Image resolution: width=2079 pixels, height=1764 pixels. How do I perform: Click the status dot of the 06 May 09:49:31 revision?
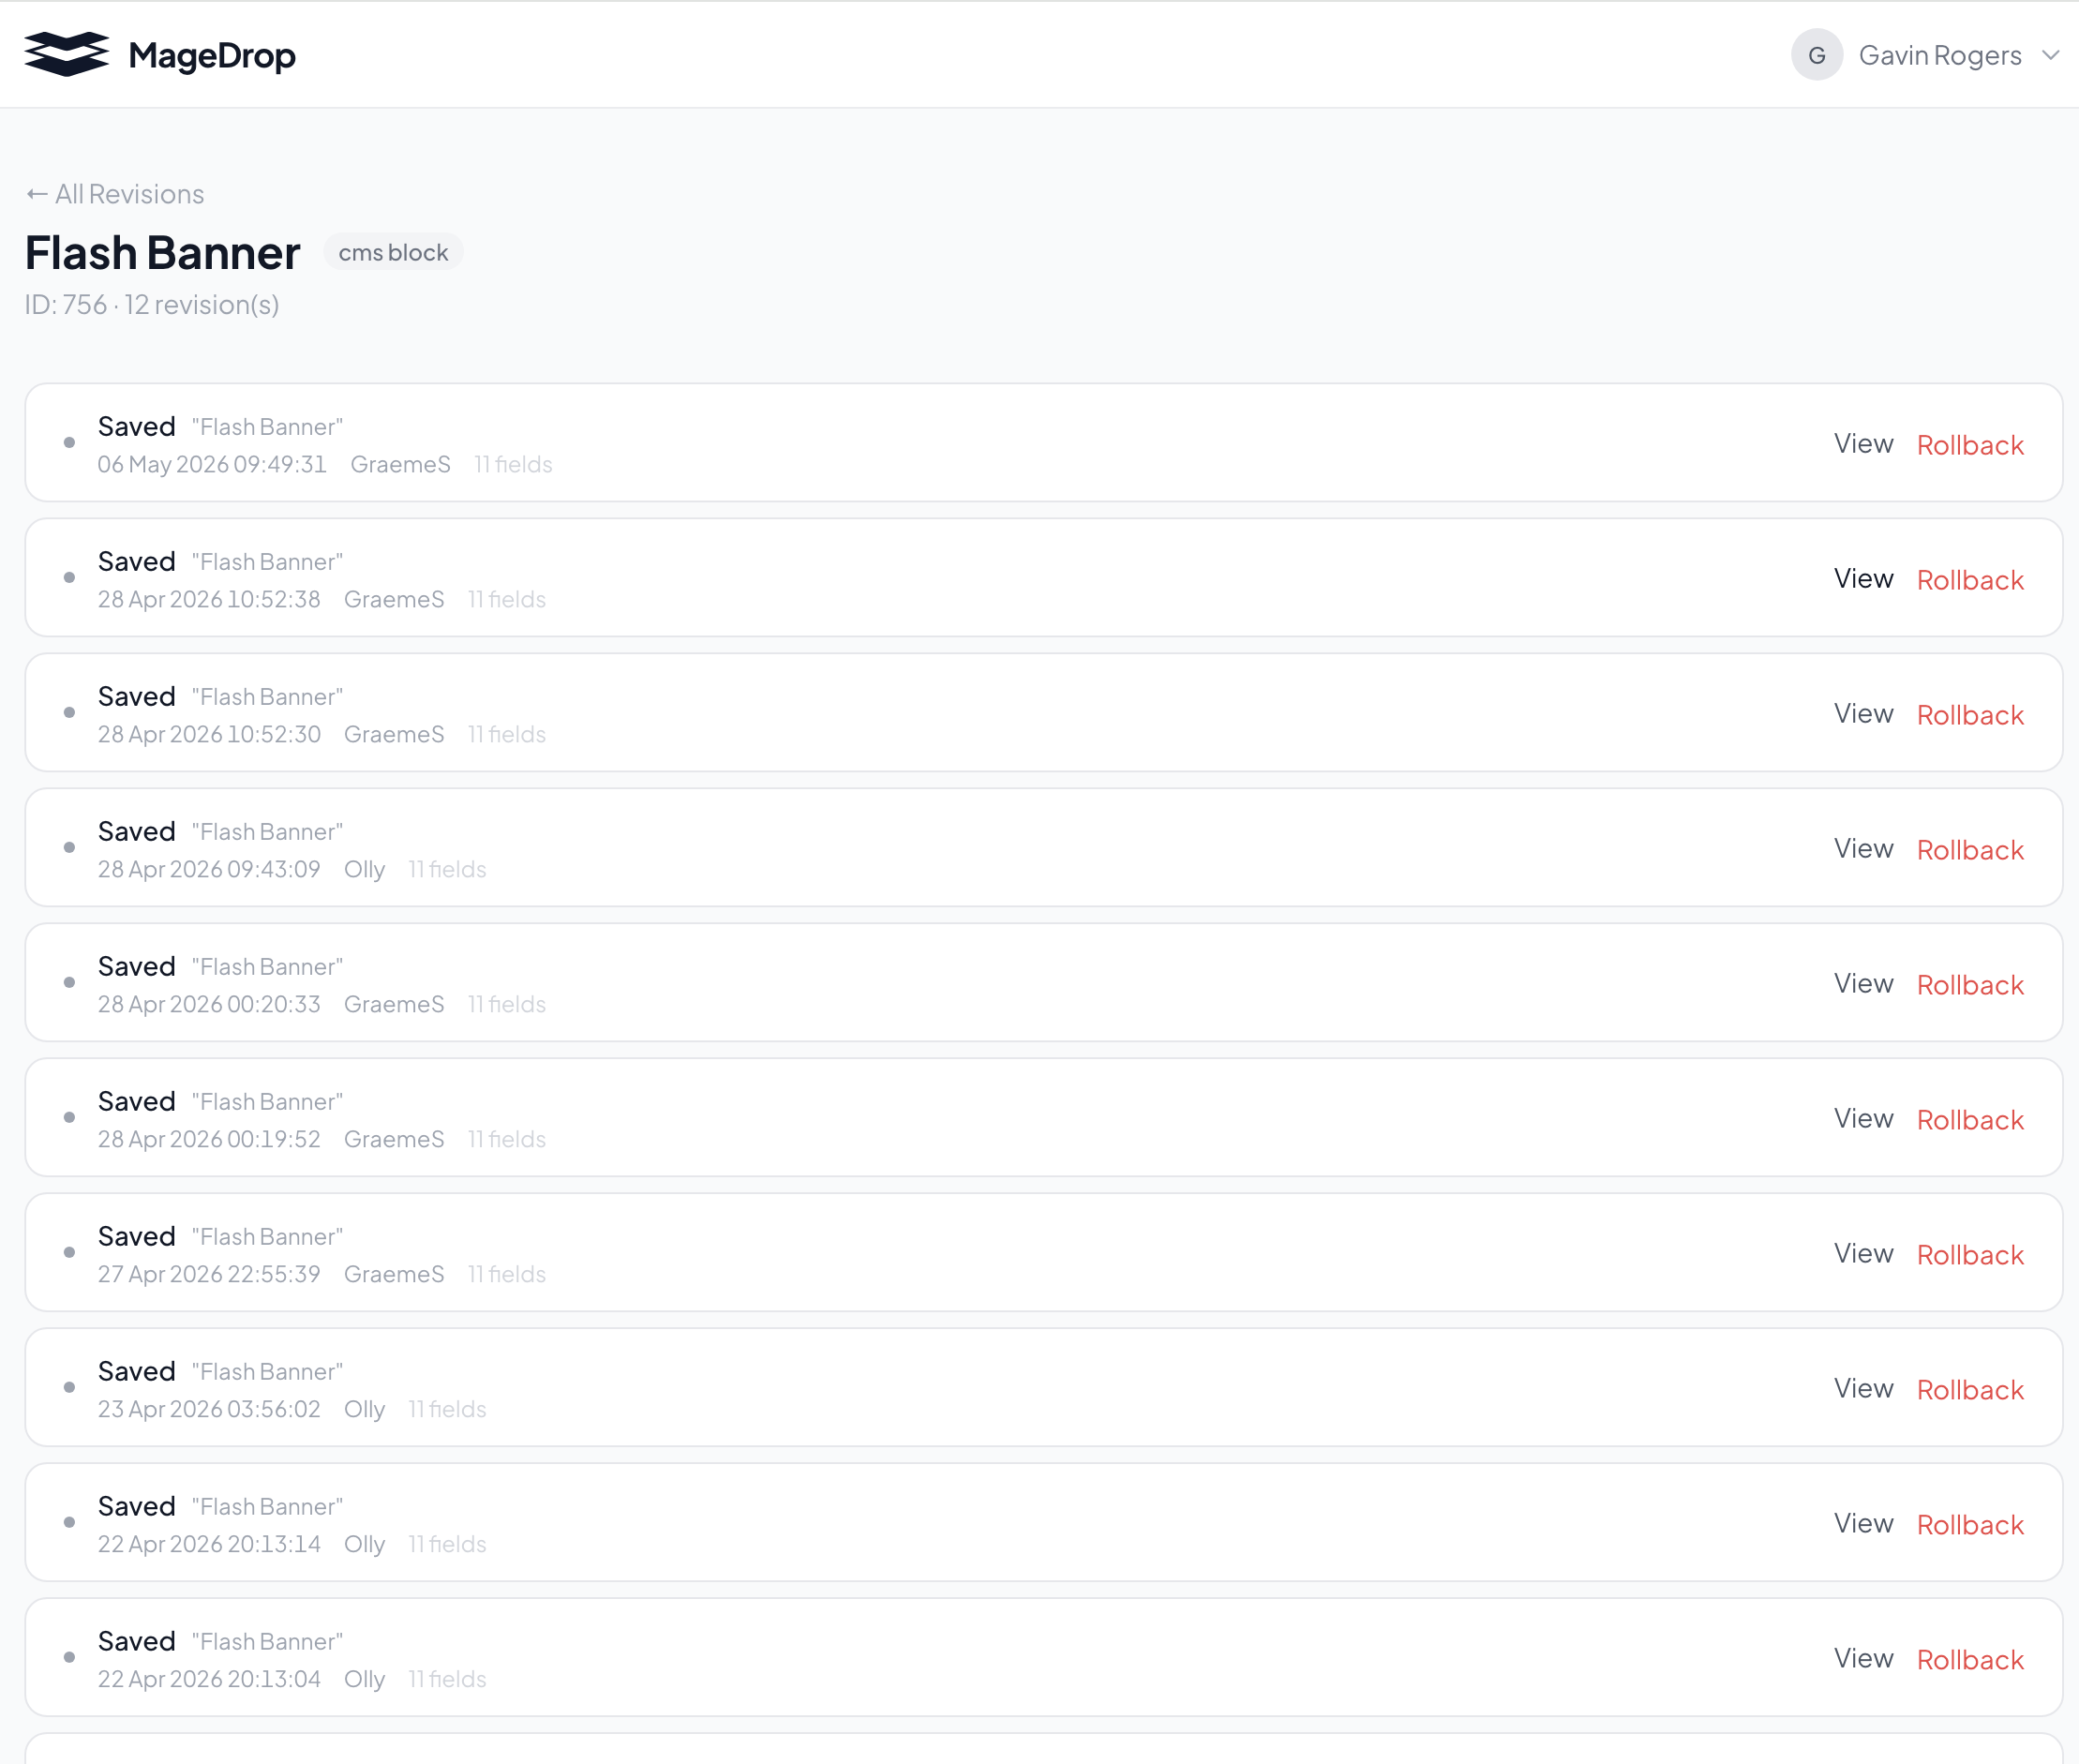[69, 442]
